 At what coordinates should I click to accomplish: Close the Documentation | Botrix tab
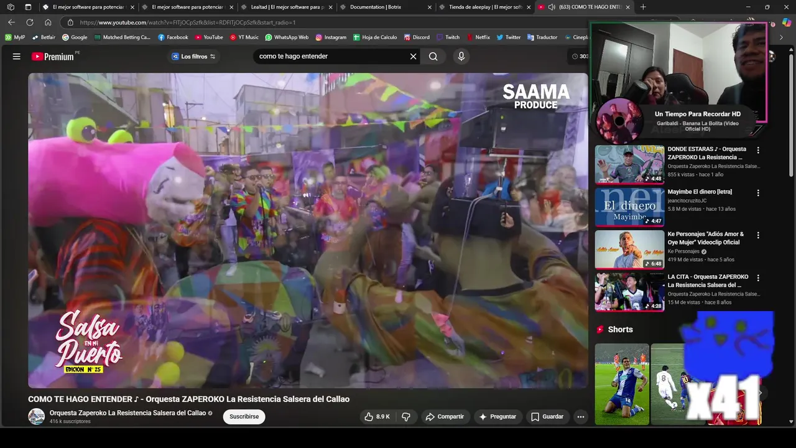click(430, 7)
